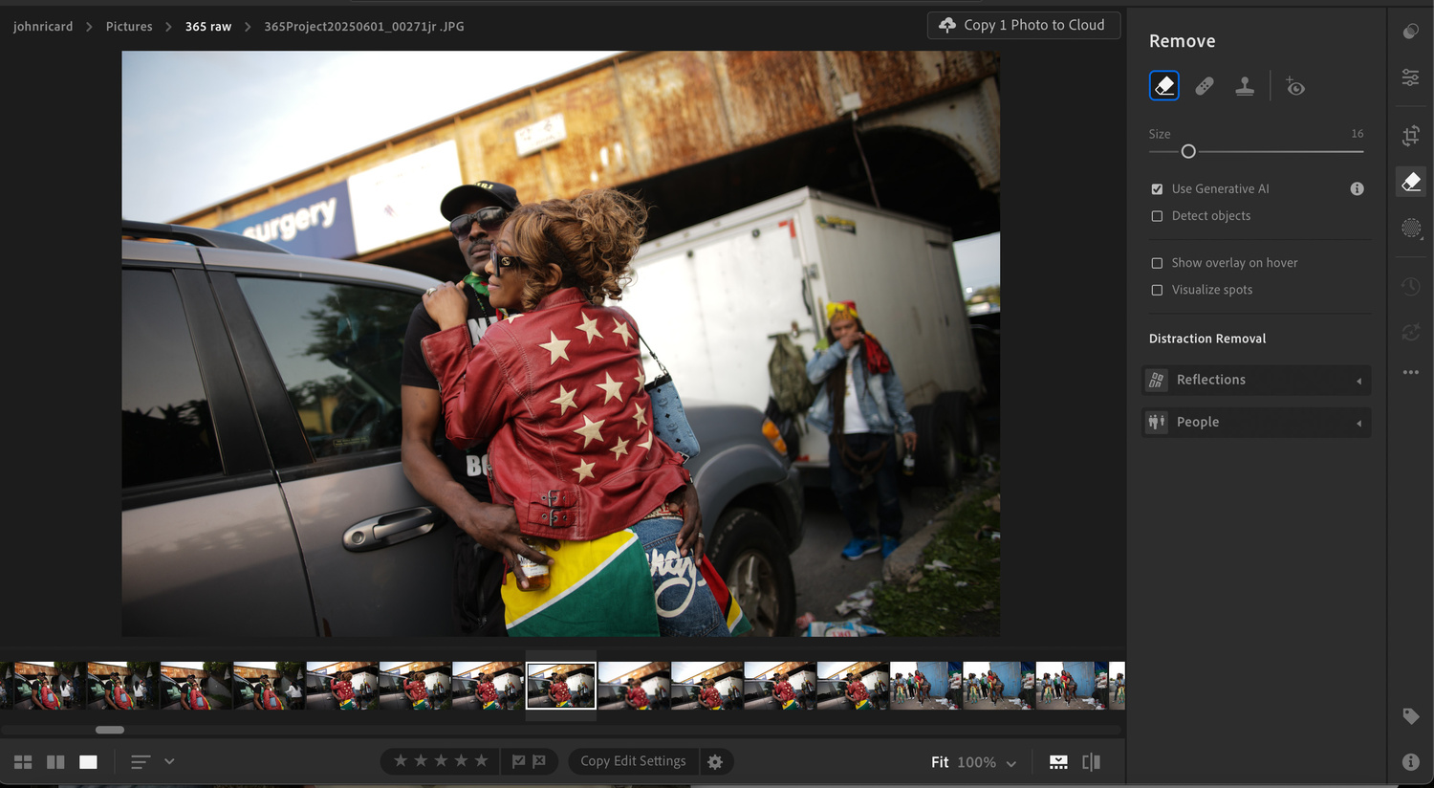Click Copy 1 Photo to Cloud
The height and width of the screenshot is (788, 1434).
[x=1023, y=26]
